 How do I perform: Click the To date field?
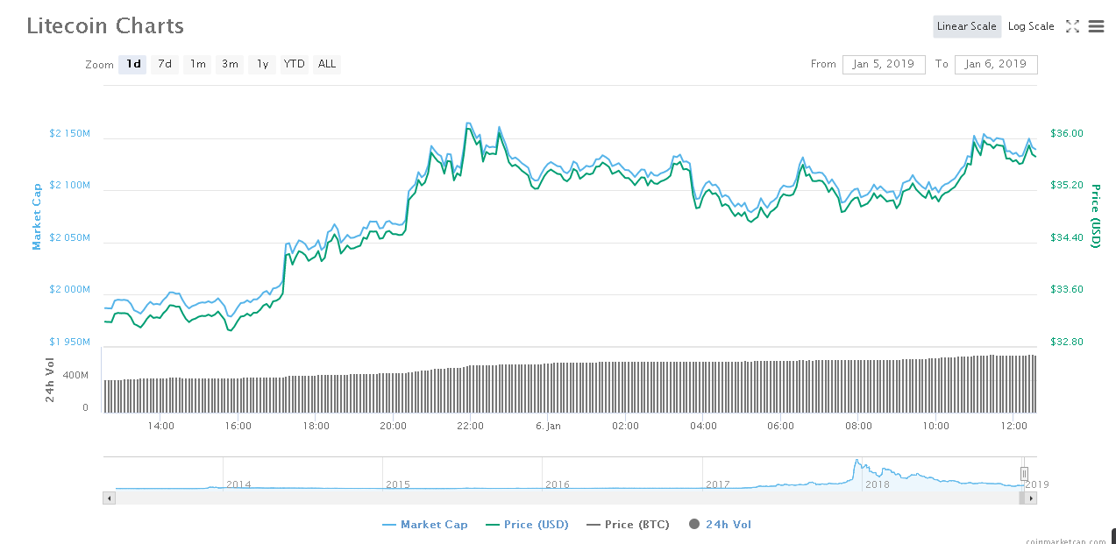point(997,64)
